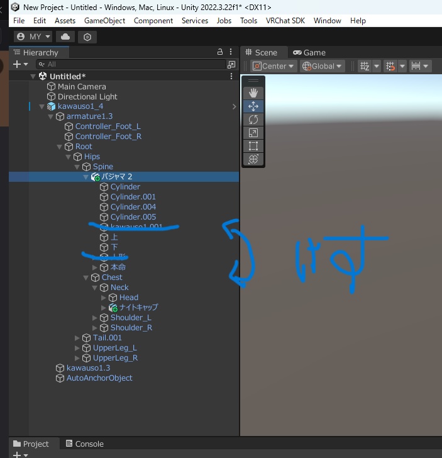This screenshot has width=442, height=458.
Task: Expand the Head bone
Action: (x=103, y=298)
